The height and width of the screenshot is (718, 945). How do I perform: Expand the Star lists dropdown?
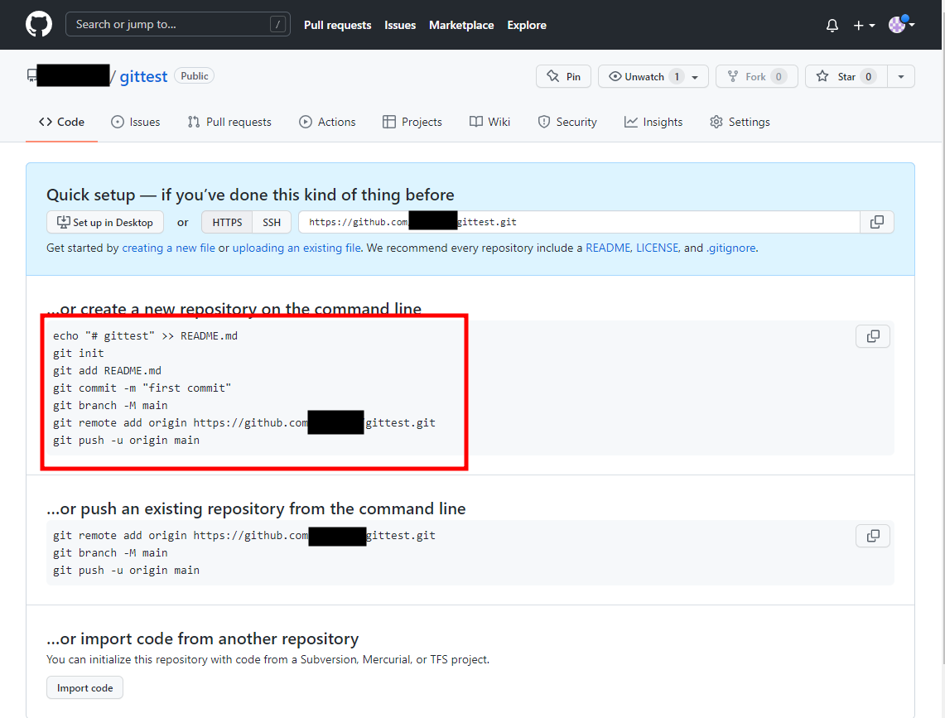901,76
